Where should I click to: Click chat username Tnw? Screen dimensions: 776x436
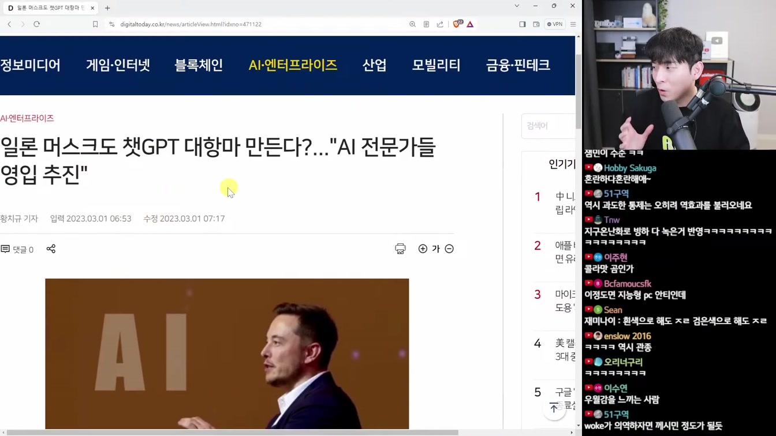tap(611, 220)
